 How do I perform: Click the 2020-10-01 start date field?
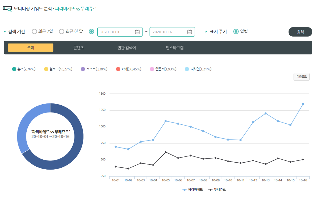point(116,32)
